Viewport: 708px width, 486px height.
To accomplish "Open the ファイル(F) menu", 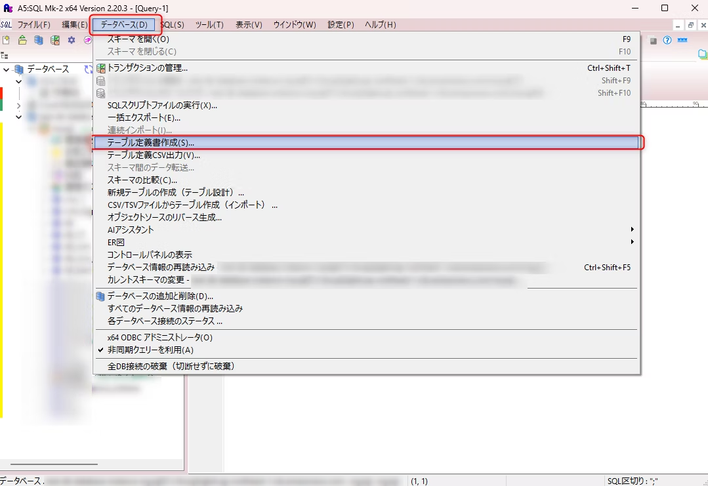I will [x=34, y=24].
